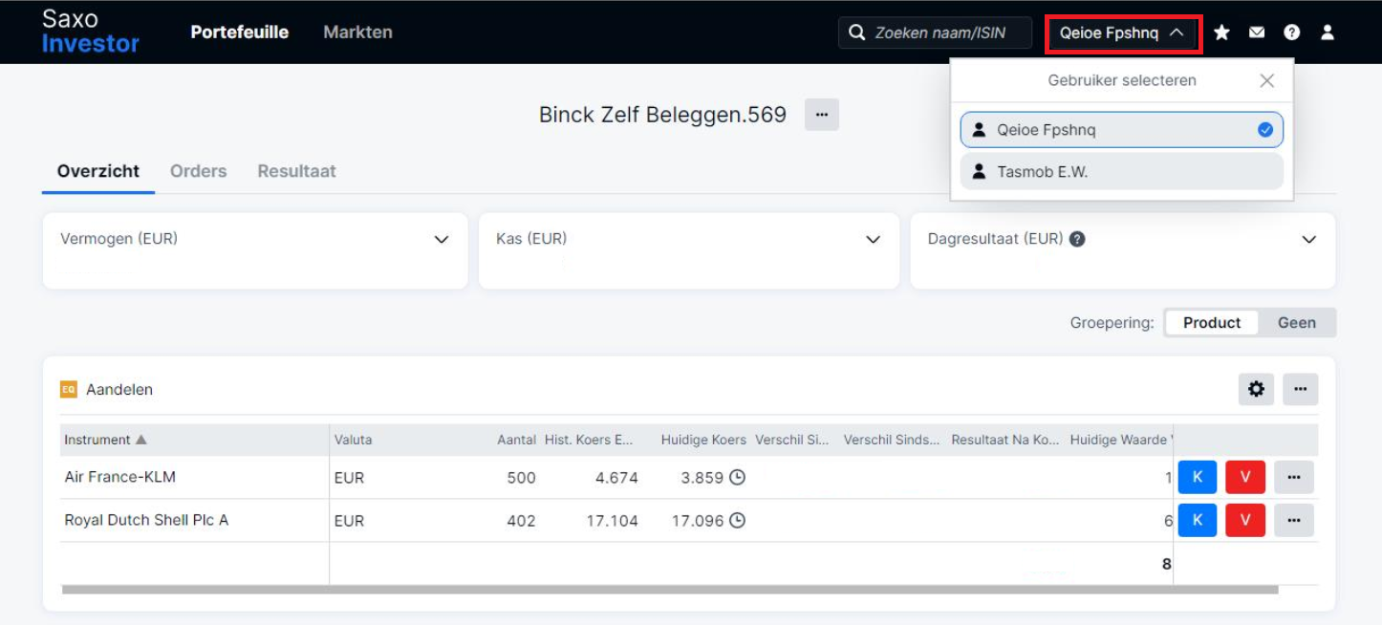Click the Zoeken naam/ISIN search field
1382x625 pixels.
[936, 33]
